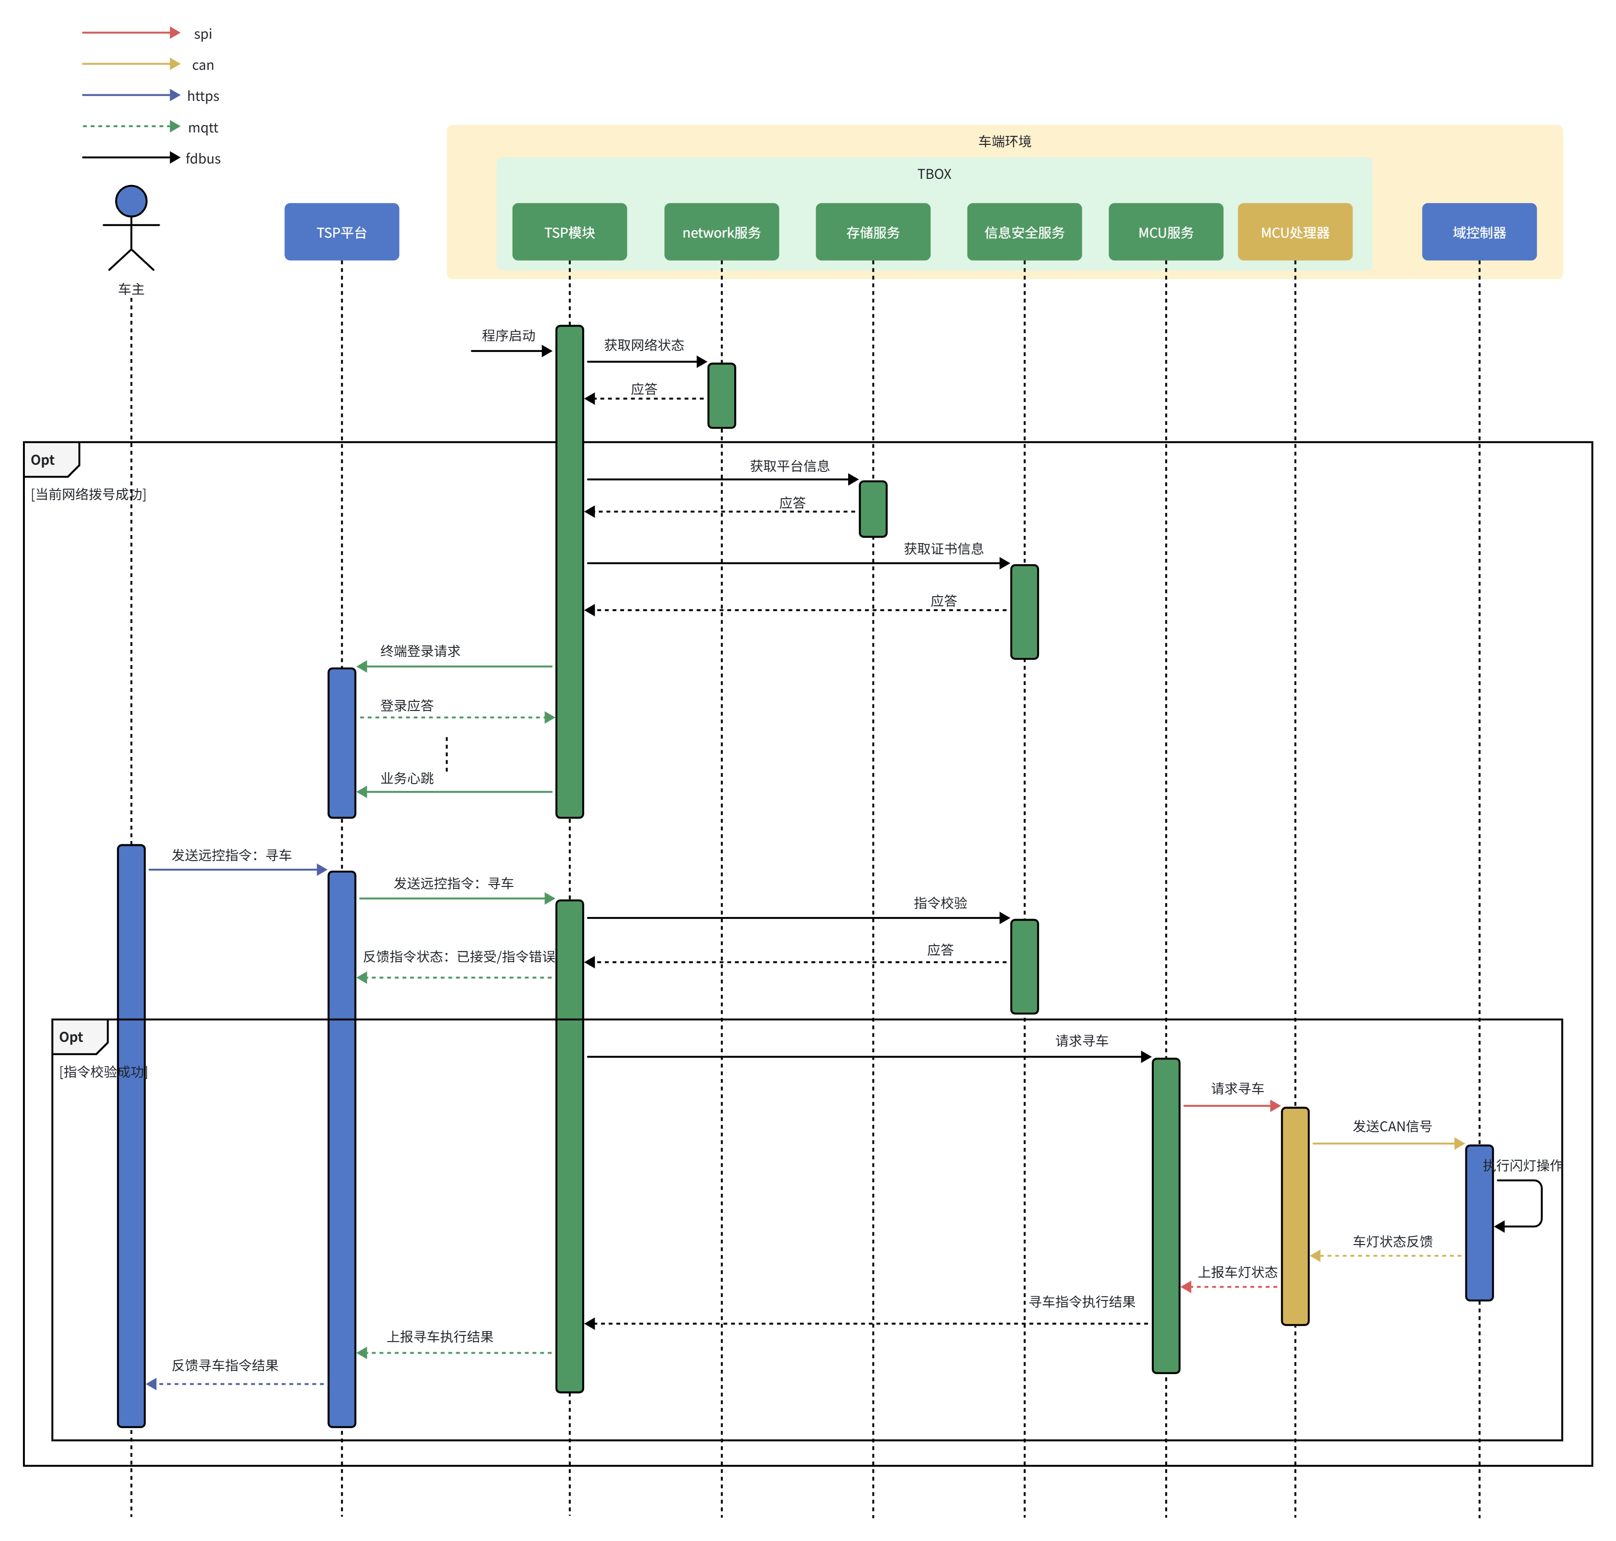Click the 反馈寻车指令结果 message label
This screenshot has width=1616, height=1541.
[224, 1365]
